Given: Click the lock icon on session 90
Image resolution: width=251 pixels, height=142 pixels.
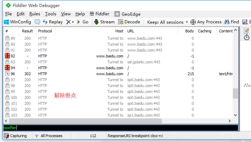Looking at the screenshot, I should point(7,44).
